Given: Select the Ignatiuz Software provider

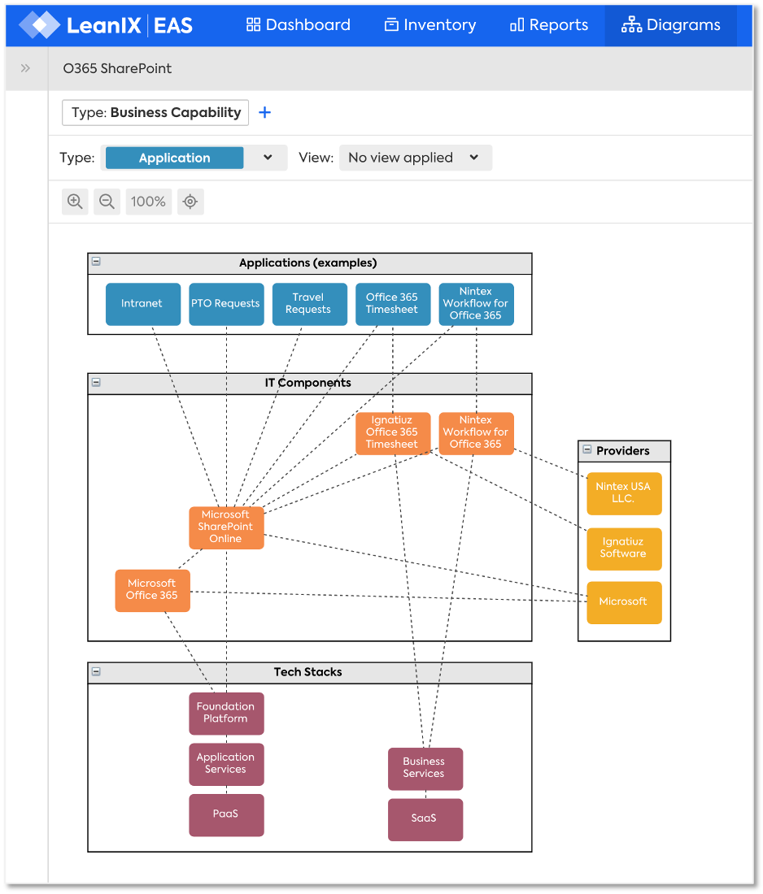Looking at the screenshot, I should point(625,549).
